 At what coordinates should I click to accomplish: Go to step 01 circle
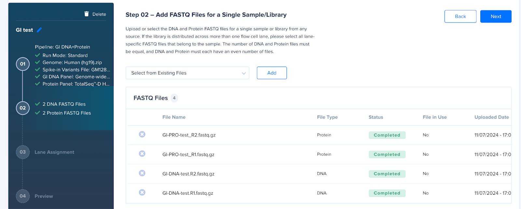[23, 64]
